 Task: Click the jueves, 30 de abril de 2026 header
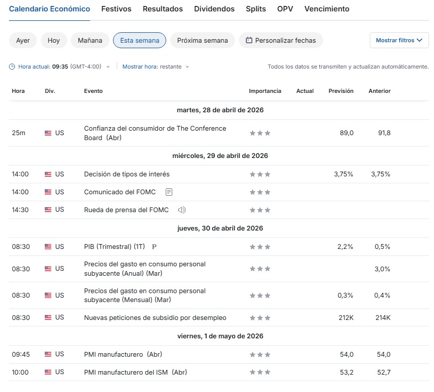[x=220, y=228]
